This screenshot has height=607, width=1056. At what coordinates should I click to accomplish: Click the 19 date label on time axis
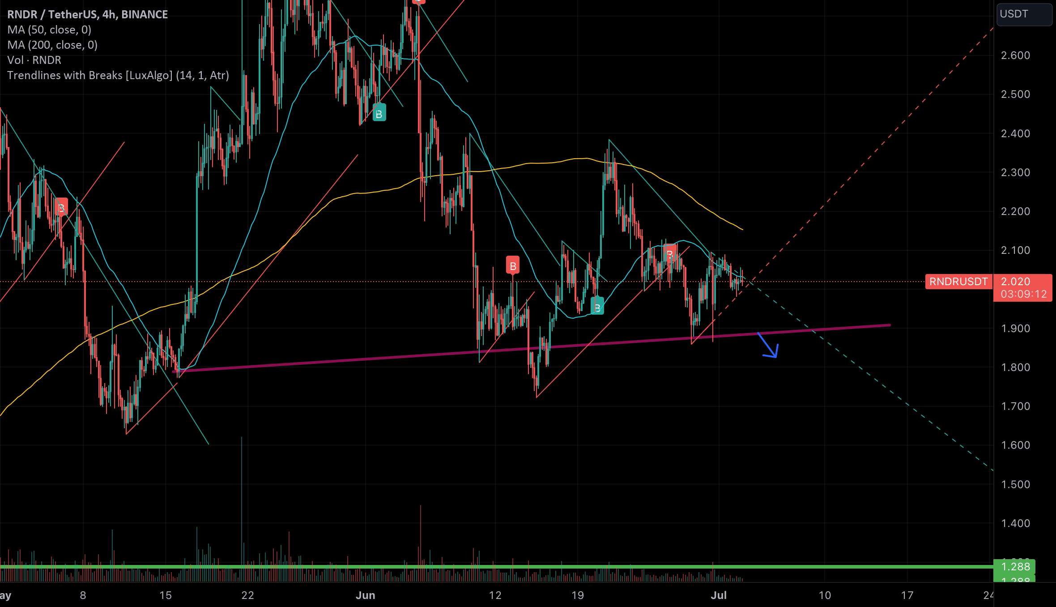point(578,595)
